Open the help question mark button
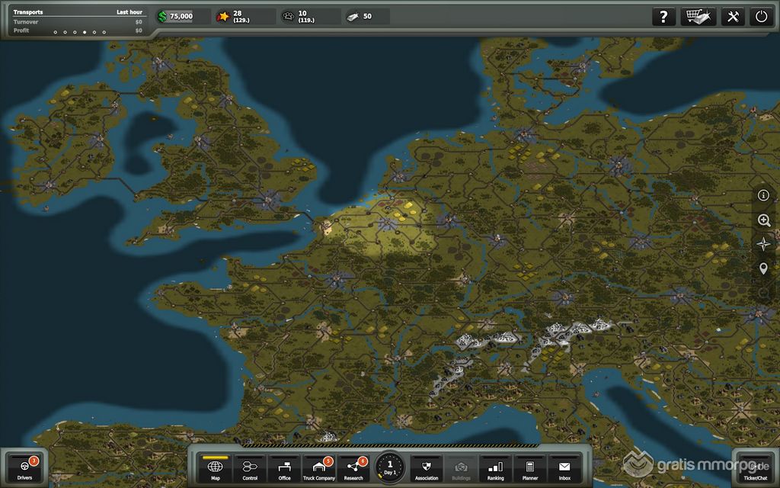Viewport: 780px width, 488px height. [x=664, y=17]
